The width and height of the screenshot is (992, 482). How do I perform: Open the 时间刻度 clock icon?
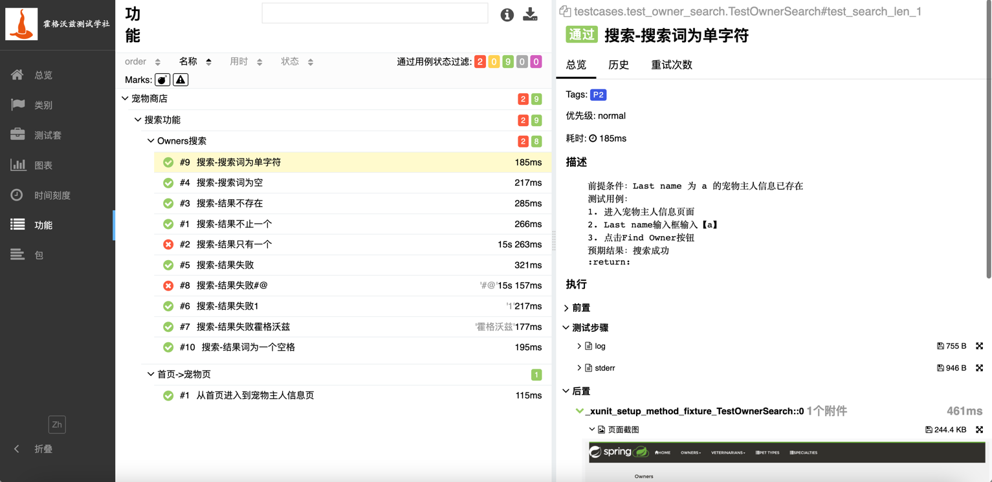click(x=17, y=195)
